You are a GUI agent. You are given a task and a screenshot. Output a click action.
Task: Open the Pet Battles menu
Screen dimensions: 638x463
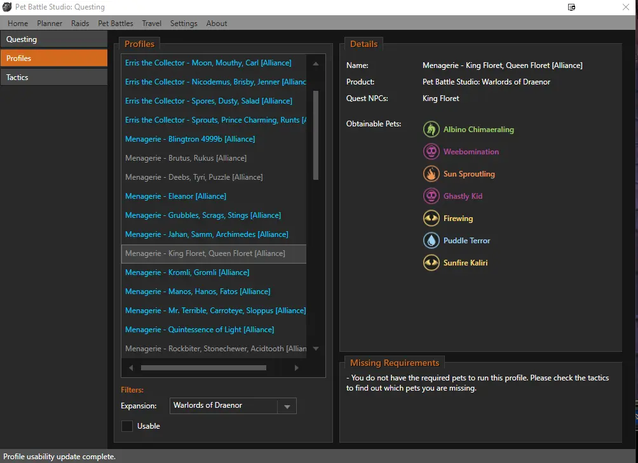pos(116,23)
